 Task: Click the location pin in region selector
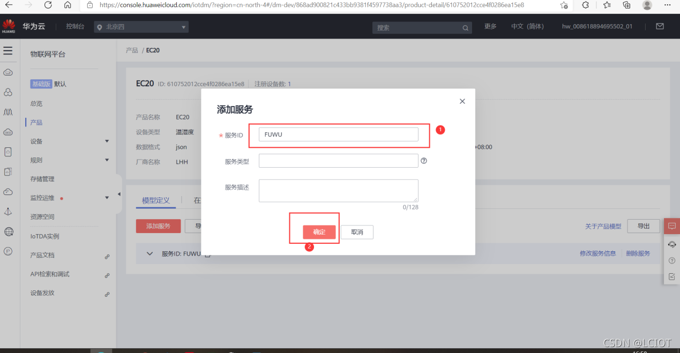(x=100, y=27)
